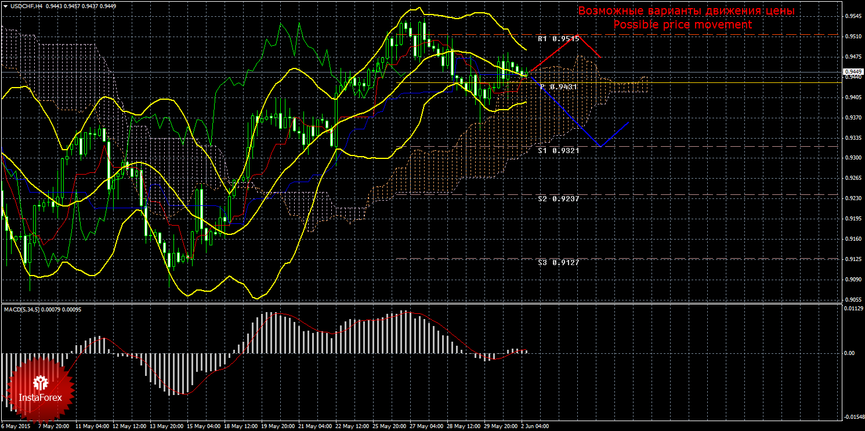Screen dimensions: 865x431
Task: Select the S2 0.9237 support label
Action: (558, 198)
